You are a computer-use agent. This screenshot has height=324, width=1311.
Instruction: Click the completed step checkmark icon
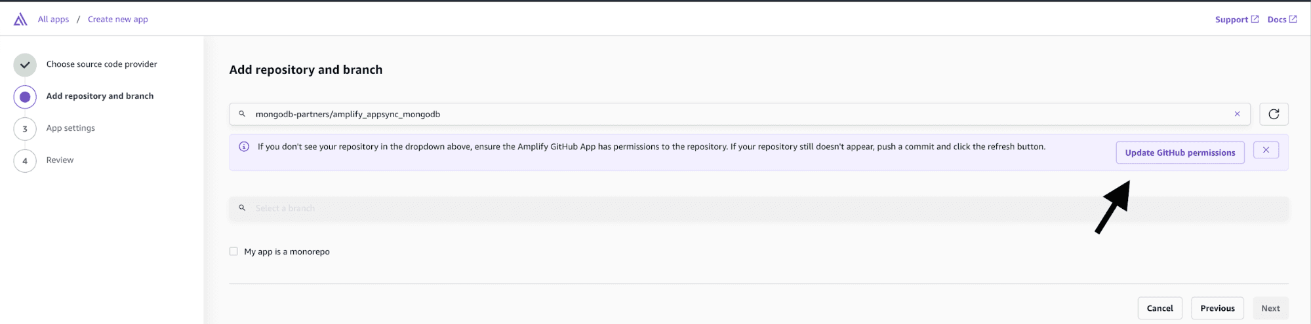tap(25, 65)
